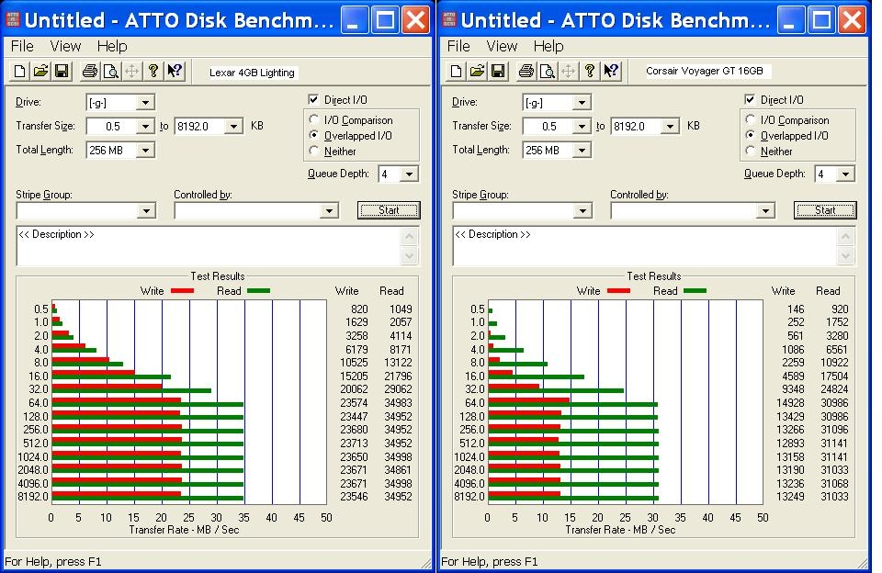Click resize grip icon in Corsair status bar
This screenshot has height=573, width=882.
pyautogui.click(x=862, y=562)
